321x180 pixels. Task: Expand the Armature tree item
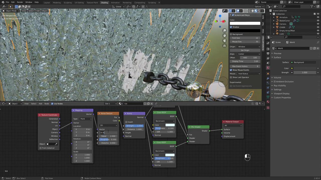click(274, 17)
